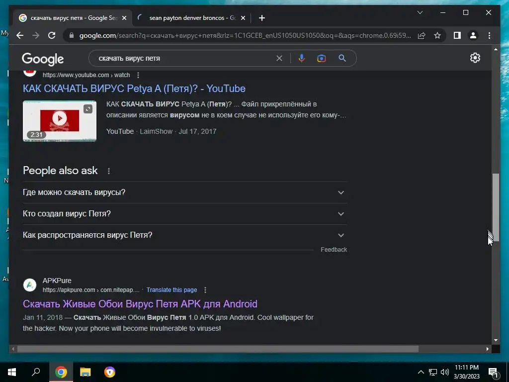This screenshot has width=509, height=382.
Task: Click the vertical scrollbar thumb
Action: tap(496, 207)
